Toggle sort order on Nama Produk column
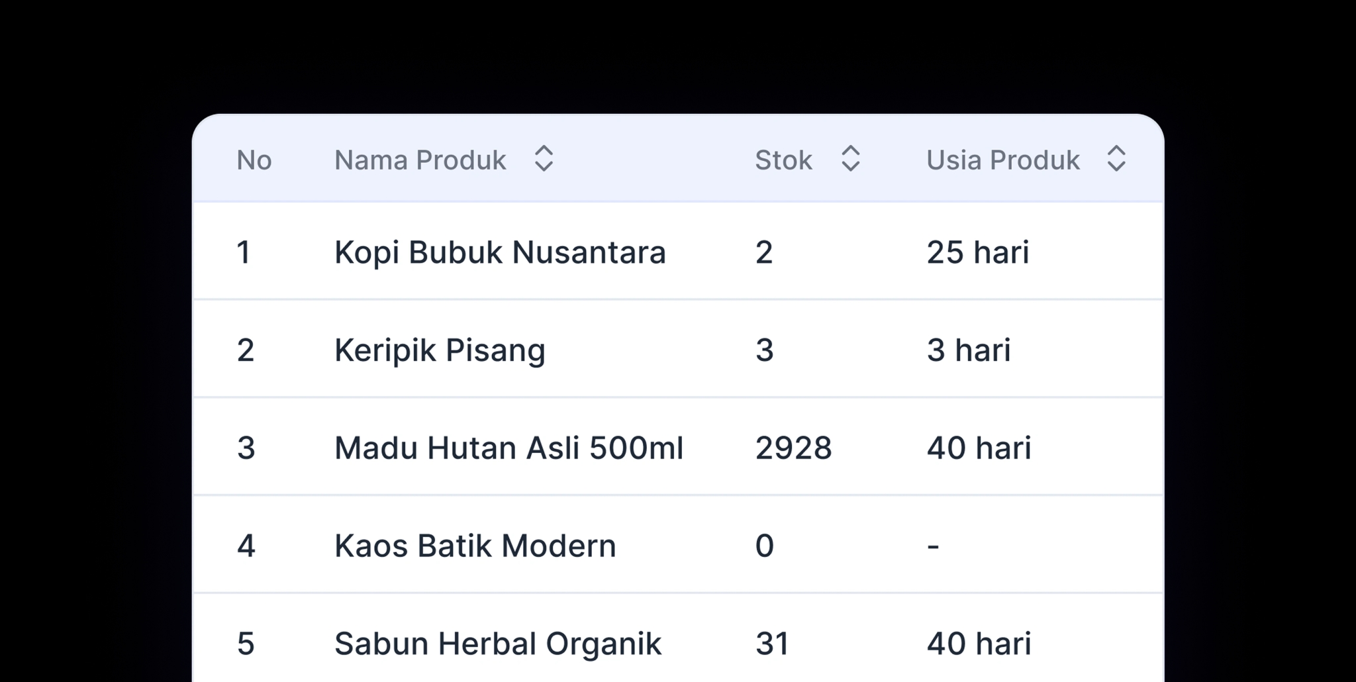 pyautogui.click(x=543, y=159)
